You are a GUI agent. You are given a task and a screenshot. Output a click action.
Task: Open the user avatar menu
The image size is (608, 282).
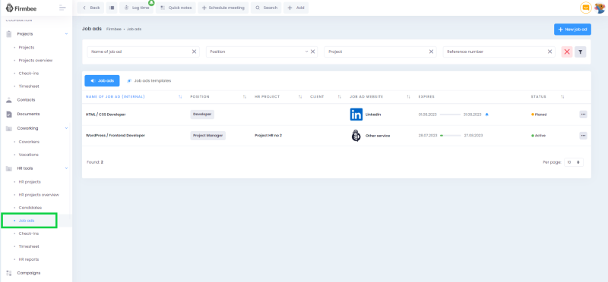pos(600,8)
